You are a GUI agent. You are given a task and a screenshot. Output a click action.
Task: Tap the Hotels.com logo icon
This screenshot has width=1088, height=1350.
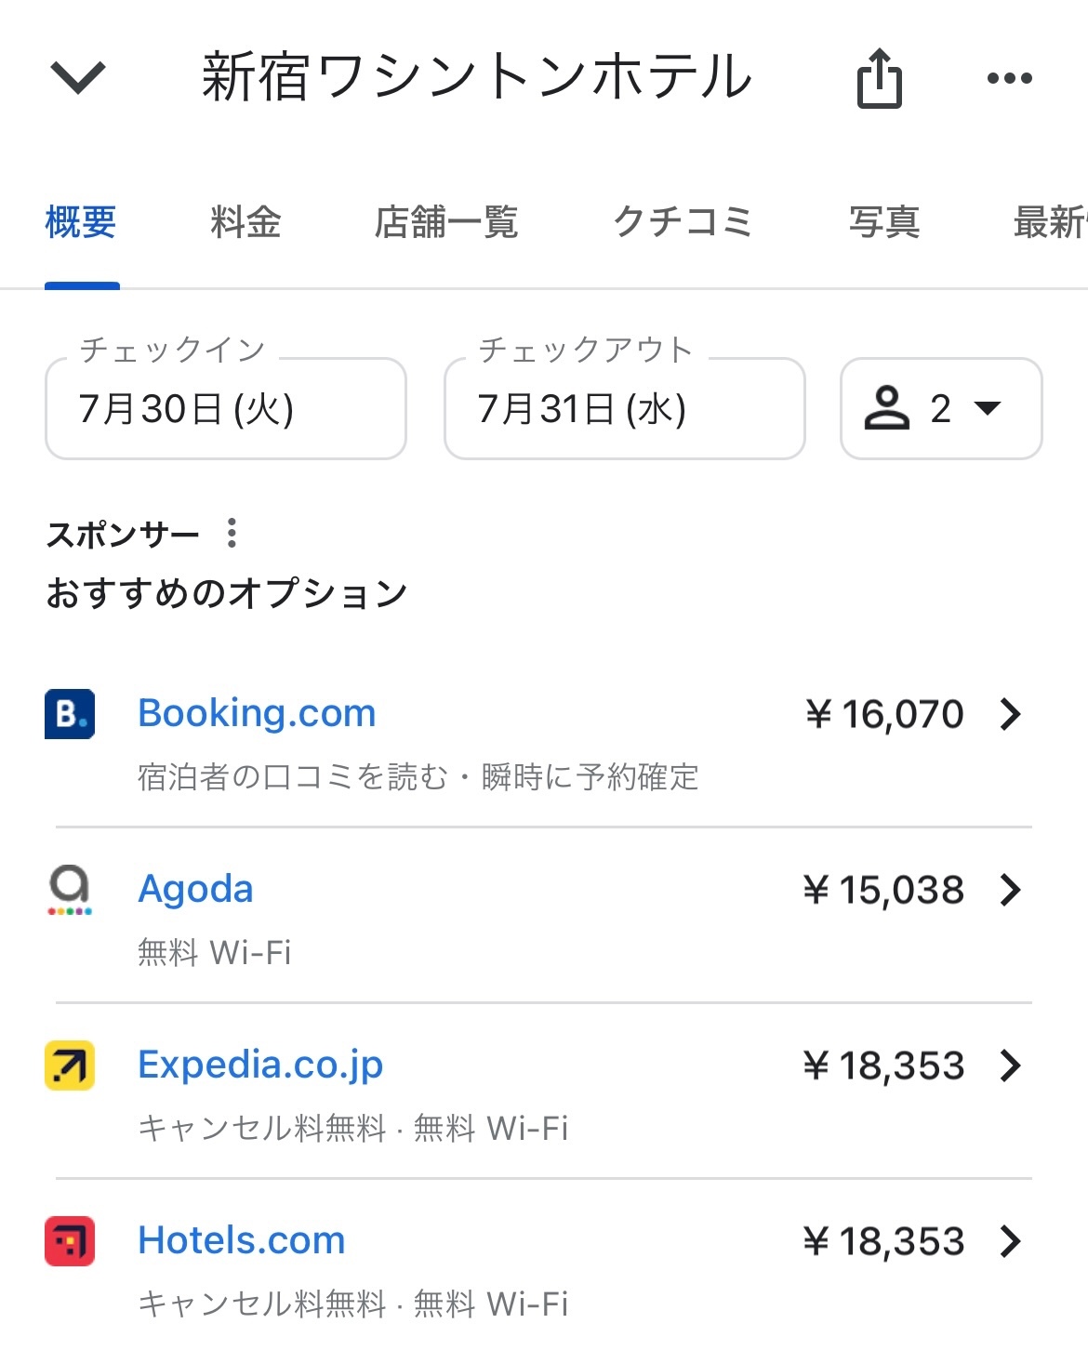pyautogui.click(x=70, y=1241)
